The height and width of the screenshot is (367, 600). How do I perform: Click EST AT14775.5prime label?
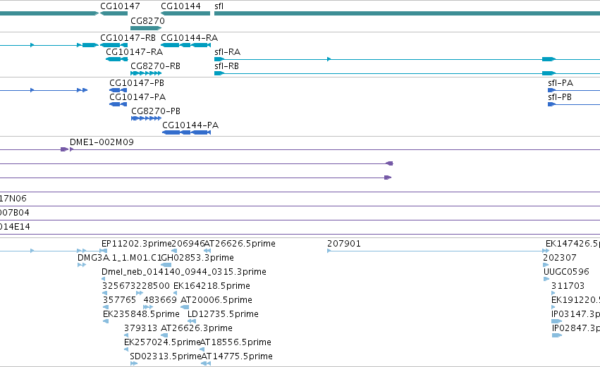[x=237, y=356]
